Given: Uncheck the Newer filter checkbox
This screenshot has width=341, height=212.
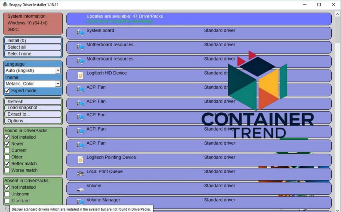Looking at the screenshot, I should [x=7, y=144].
